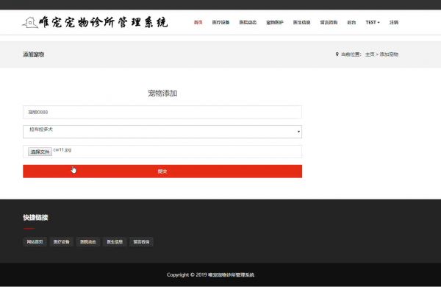This screenshot has width=441, height=287.
Task: Open the 首页 navigation item
Action: pyautogui.click(x=198, y=22)
